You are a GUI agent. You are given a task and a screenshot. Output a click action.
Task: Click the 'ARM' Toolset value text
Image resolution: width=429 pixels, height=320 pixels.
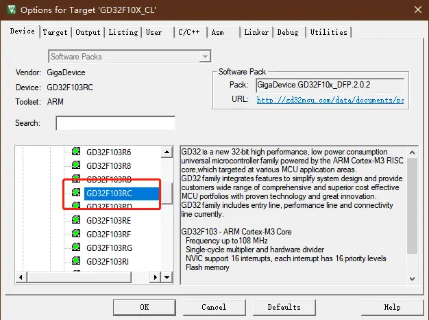coord(56,102)
